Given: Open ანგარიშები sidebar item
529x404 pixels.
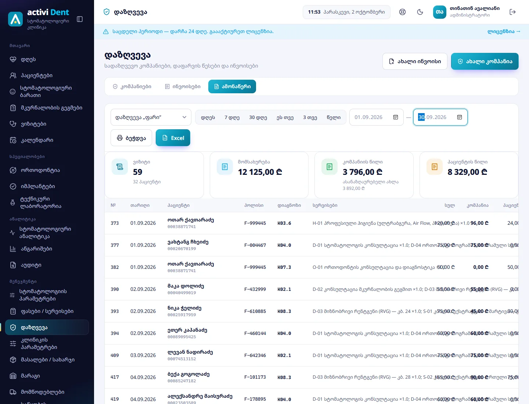Looking at the screenshot, I should pyautogui.click(x=47, y=249).
